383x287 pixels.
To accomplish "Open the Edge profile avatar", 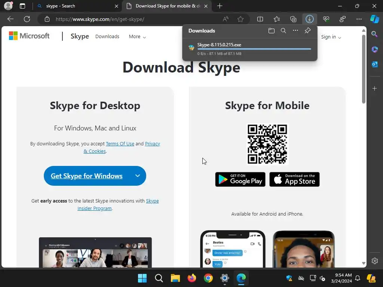I will (8, 6).
